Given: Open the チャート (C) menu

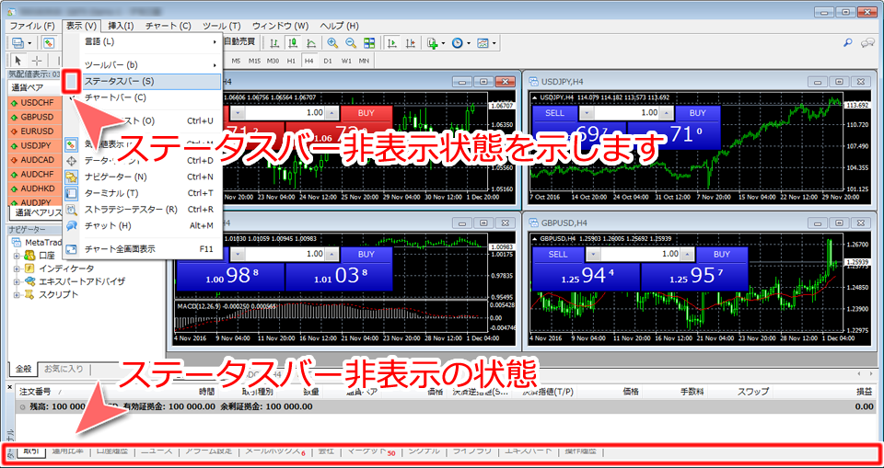Looking at the screenshot, I should pos(168,26).
